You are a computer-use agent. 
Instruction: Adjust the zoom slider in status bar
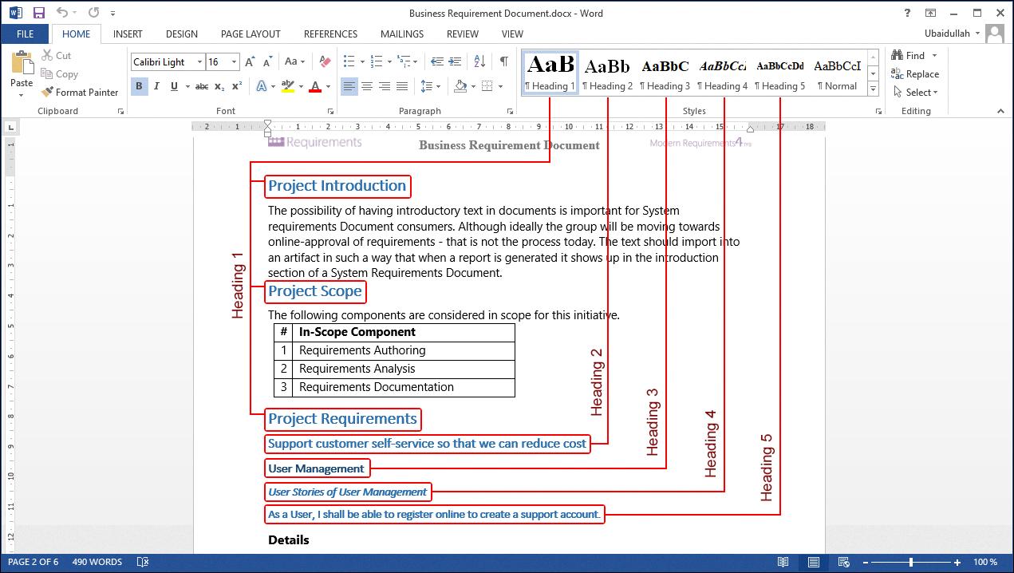[911, 563]
